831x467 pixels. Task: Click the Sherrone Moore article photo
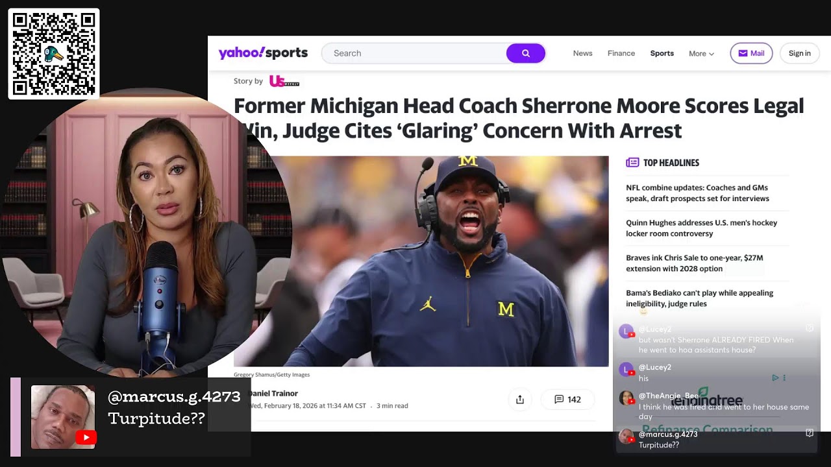pyautogui.click(x=421, y=261)
